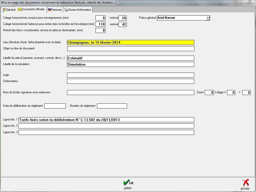Viewport: 256px width, 192px height.
Task: Click the red X Annuler icon
Action: tap(245, 183)
